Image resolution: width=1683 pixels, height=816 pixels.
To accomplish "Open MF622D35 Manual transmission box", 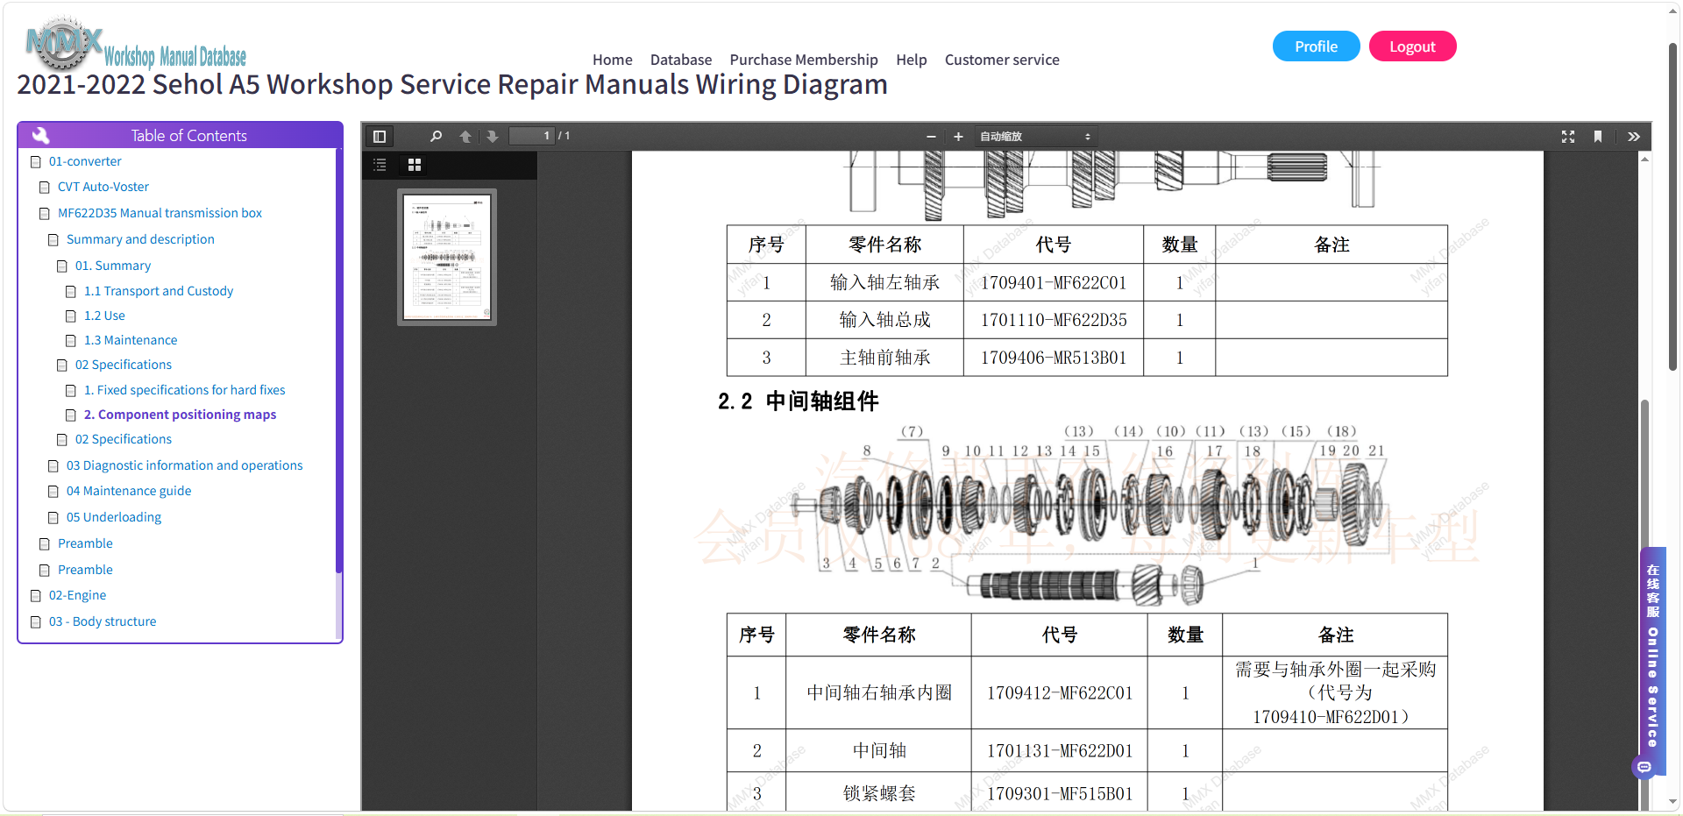I will (160, 213).
